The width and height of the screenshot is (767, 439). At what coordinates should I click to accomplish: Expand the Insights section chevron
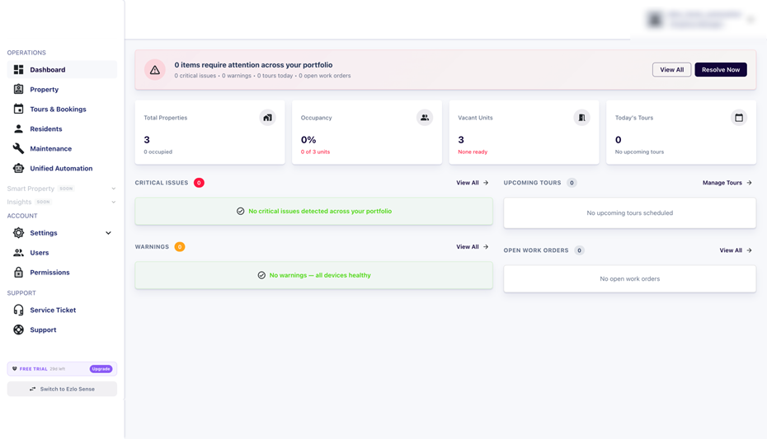point(114,202)
